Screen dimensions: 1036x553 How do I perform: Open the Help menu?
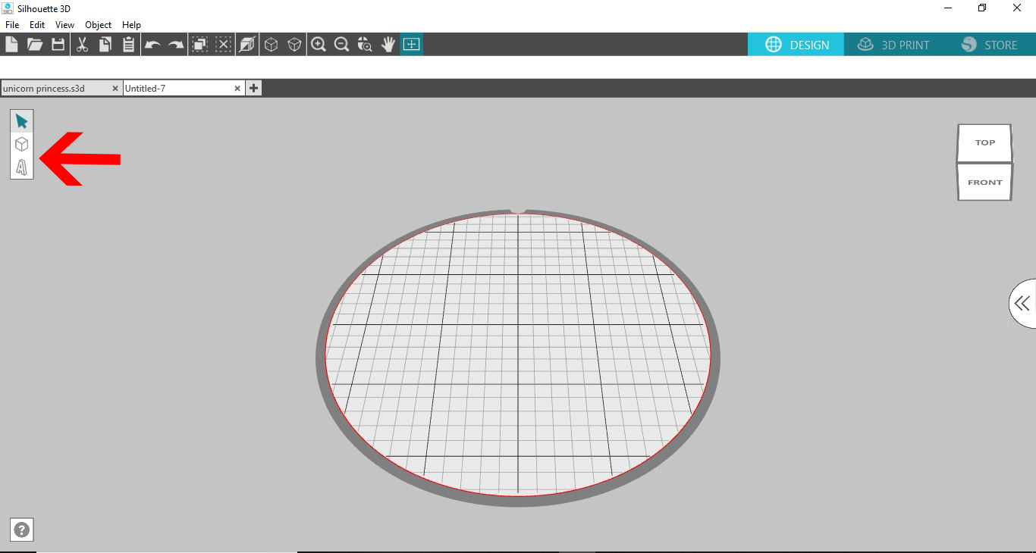pyautogui.click(x=131, y=25)
